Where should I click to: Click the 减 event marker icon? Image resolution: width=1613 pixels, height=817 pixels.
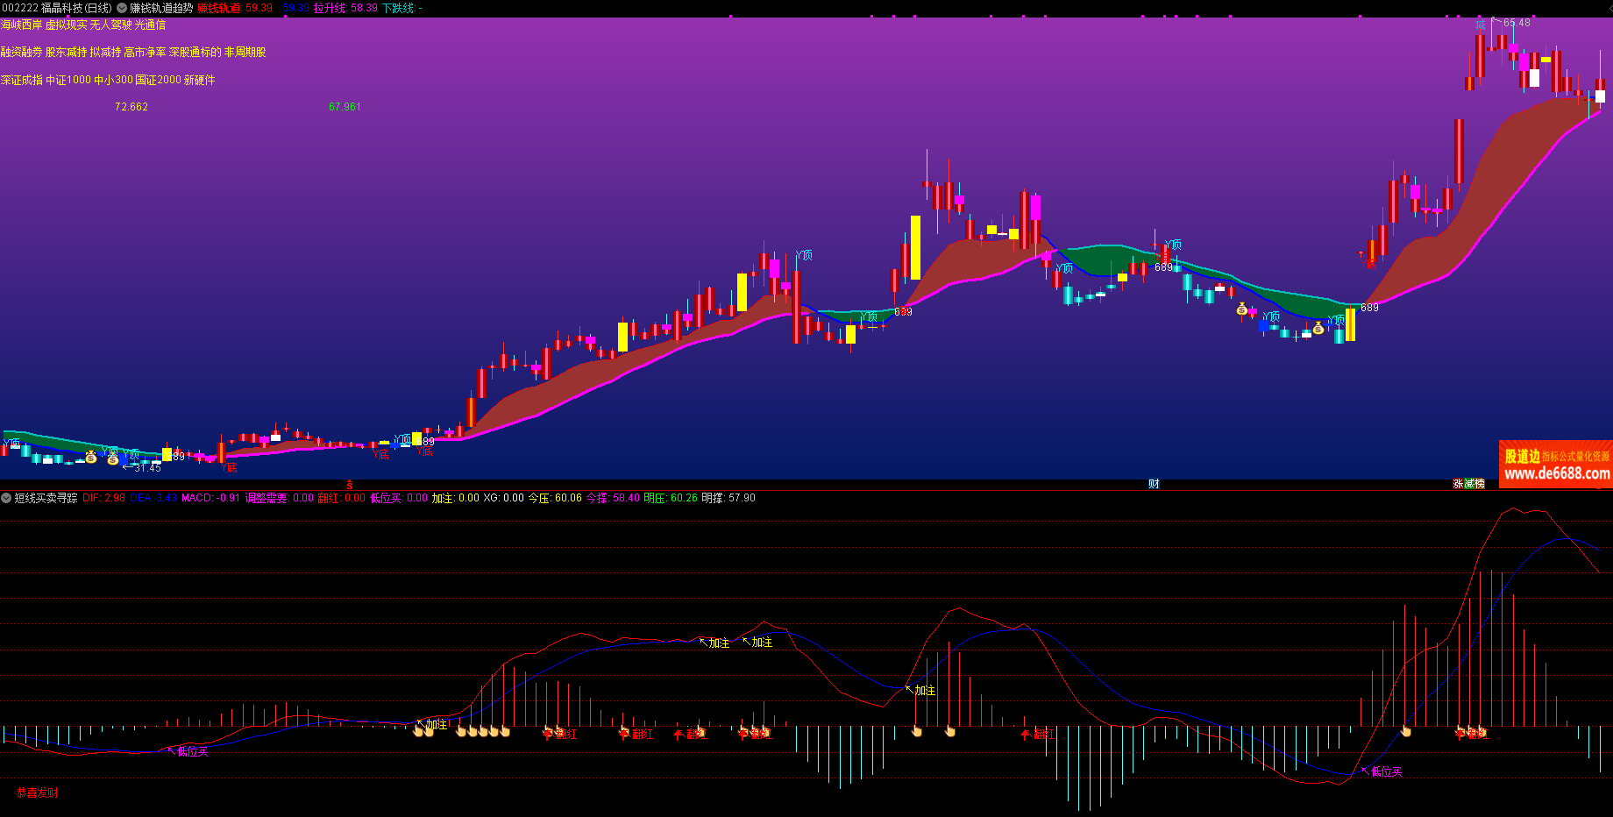click(x=1469, y=484)
